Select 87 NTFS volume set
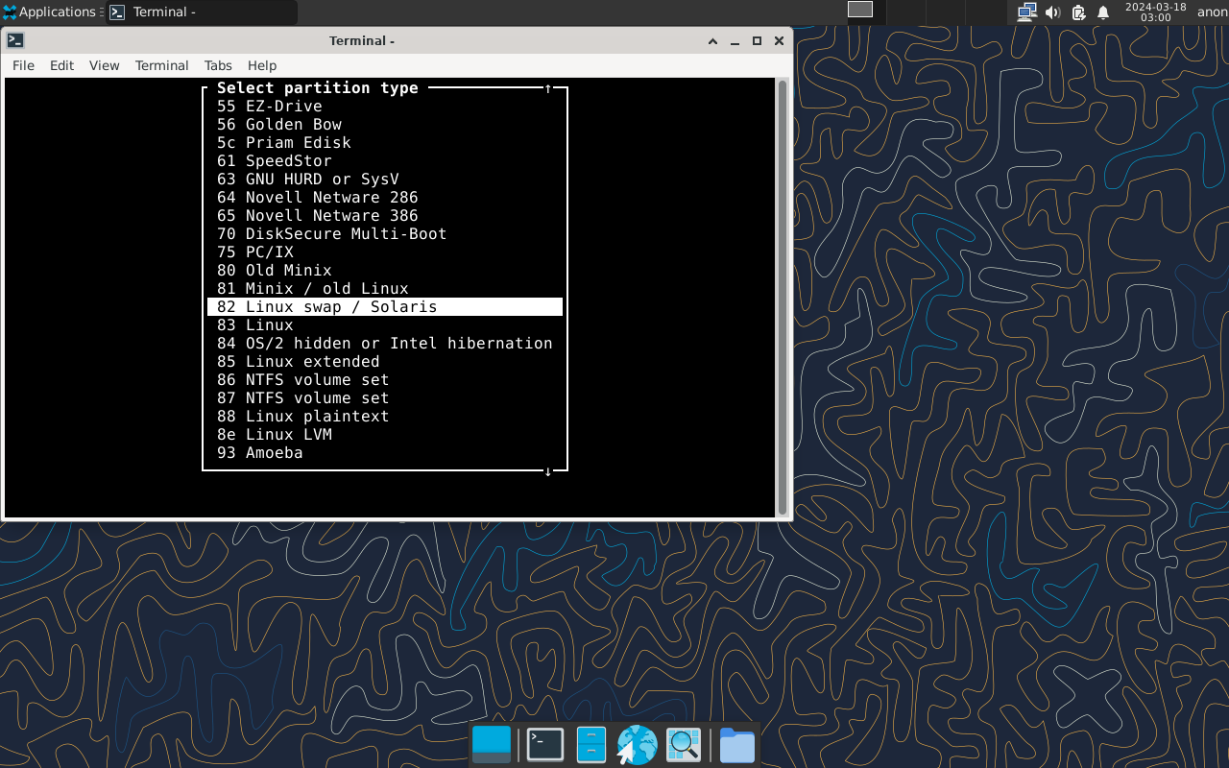Image resolution: width=1229 pixels, height=768 pixels. [385, 397]
